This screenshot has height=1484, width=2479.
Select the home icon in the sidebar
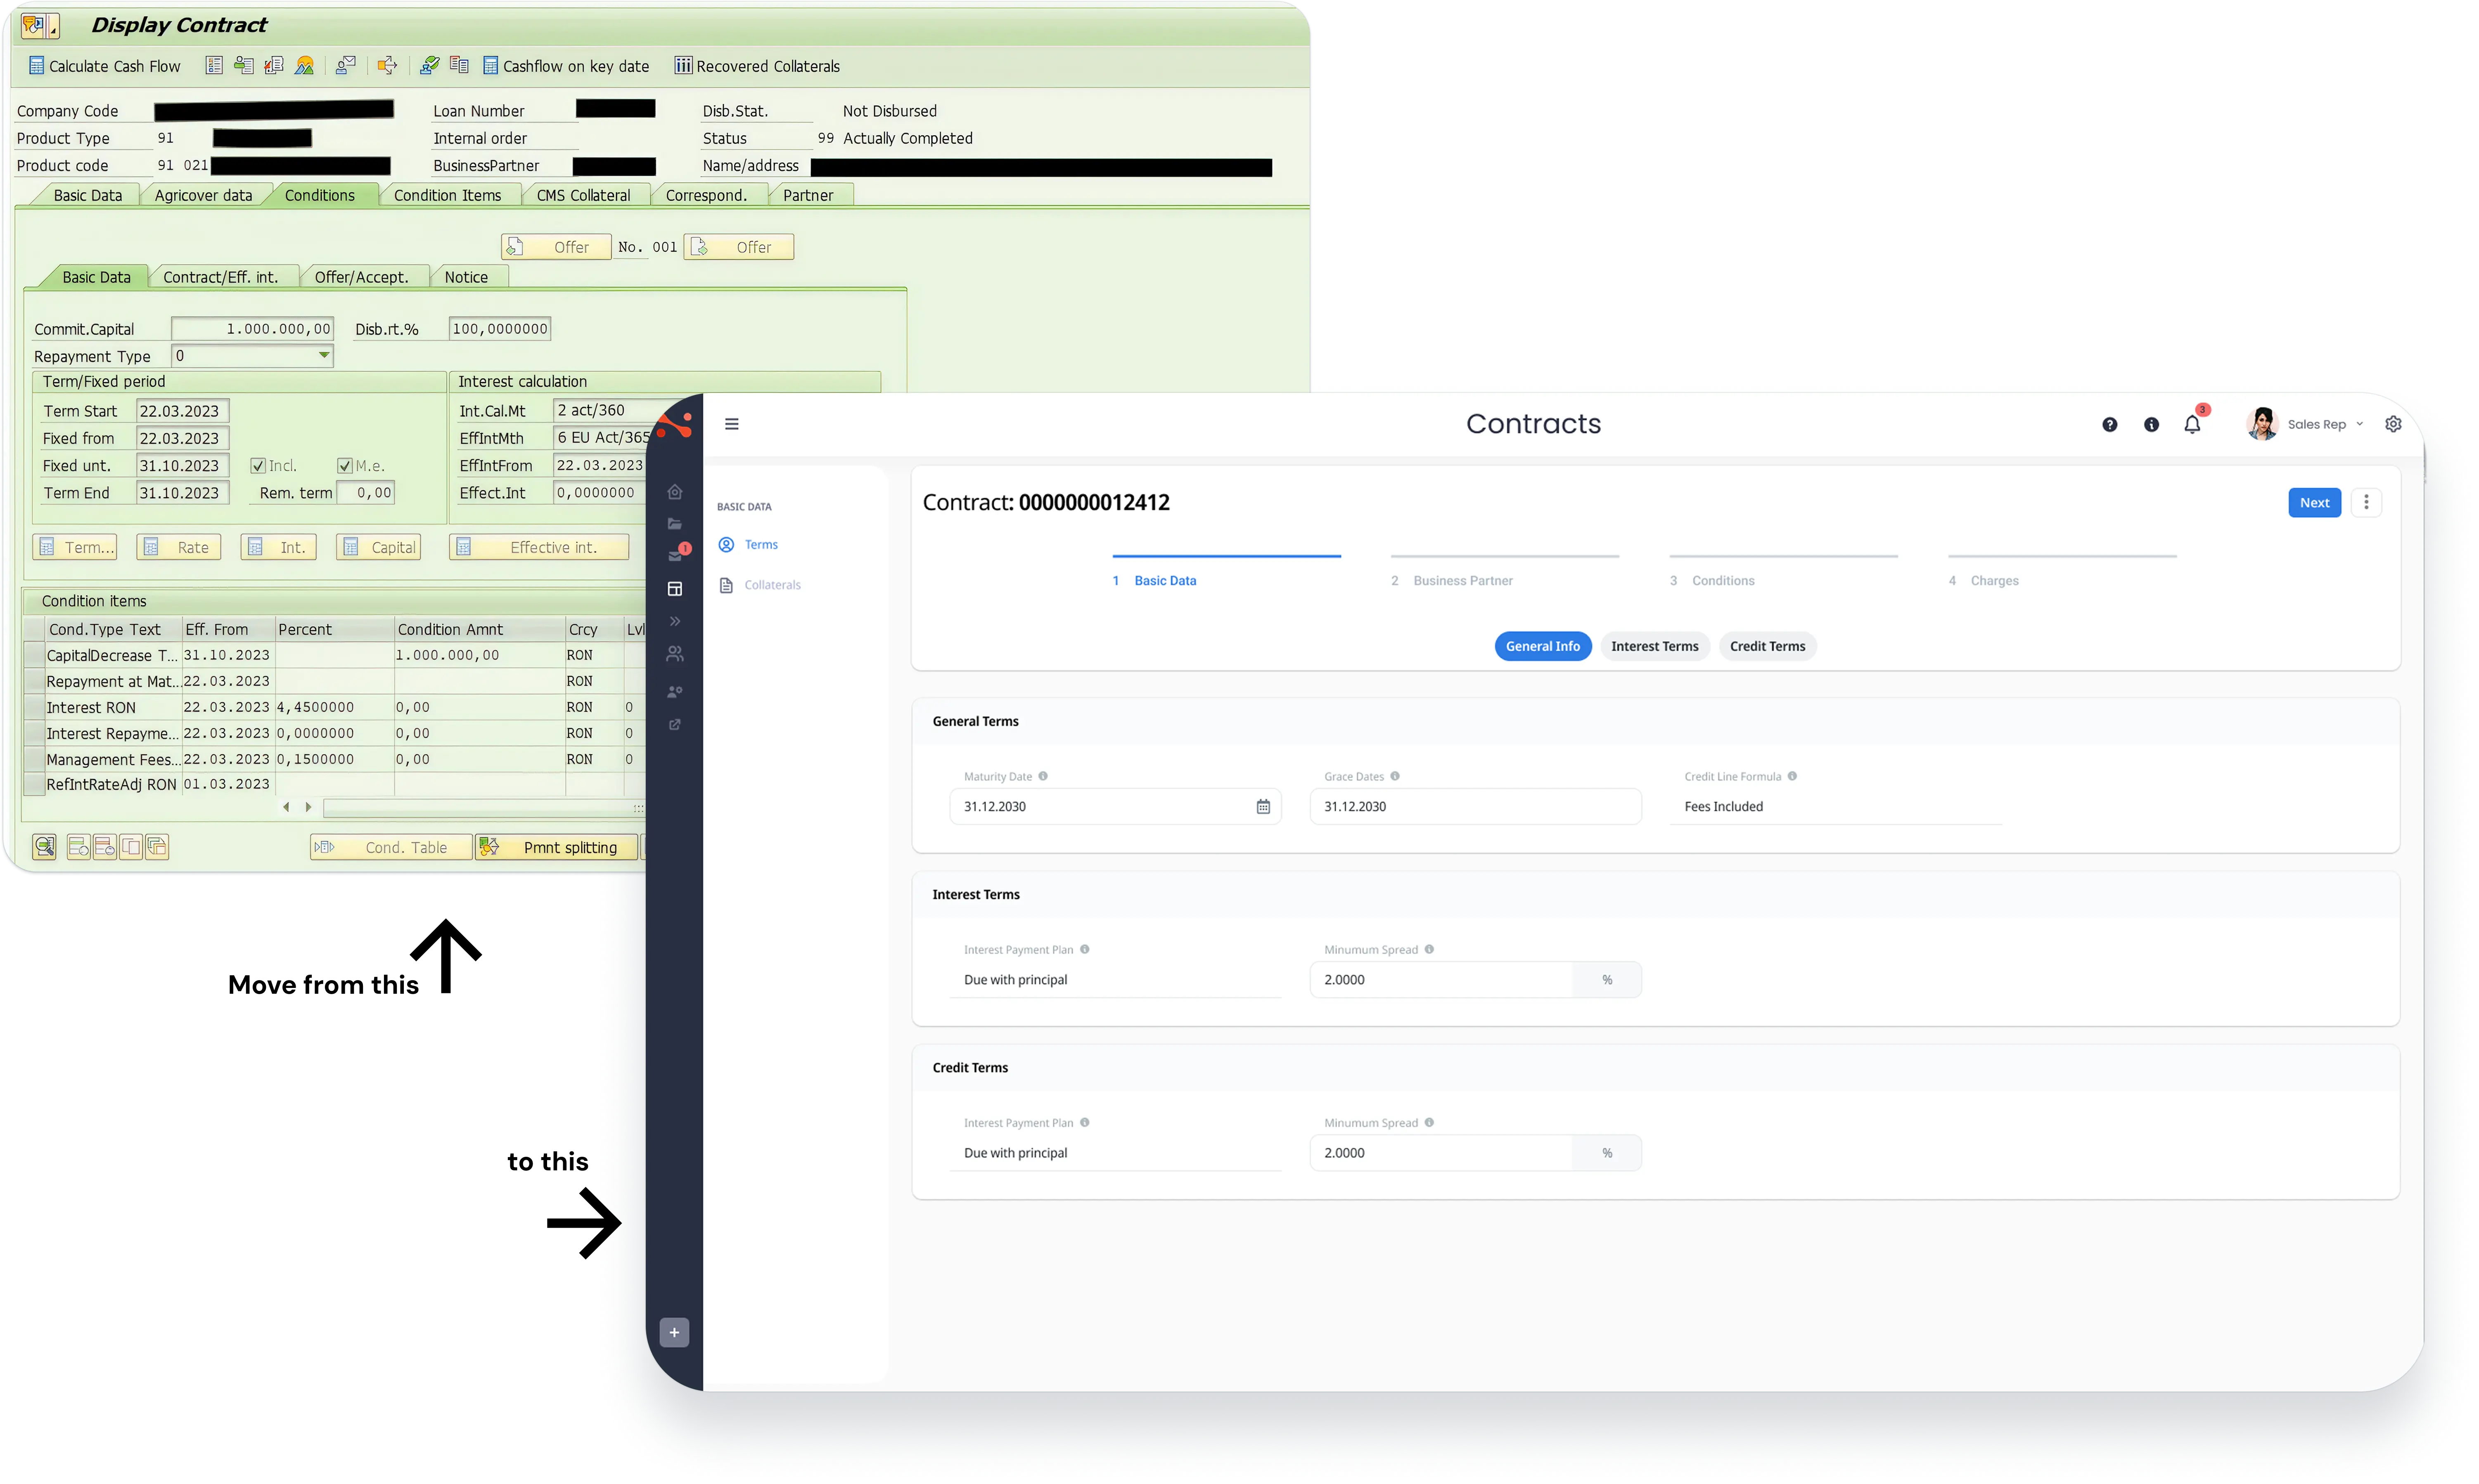(x=675, y=491)
